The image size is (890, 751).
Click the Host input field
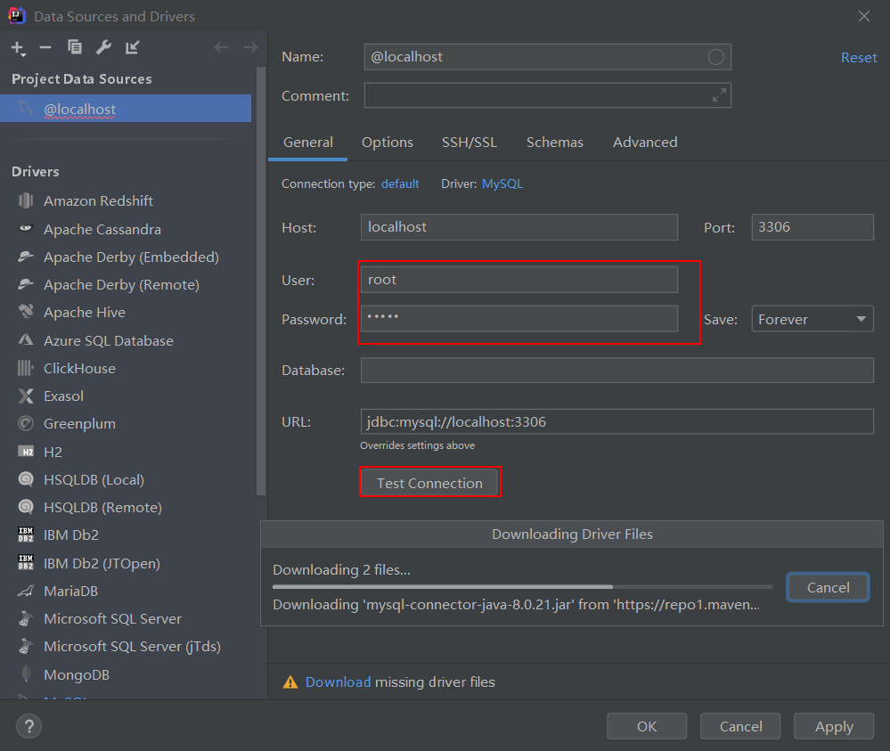(x=518, y=227)
